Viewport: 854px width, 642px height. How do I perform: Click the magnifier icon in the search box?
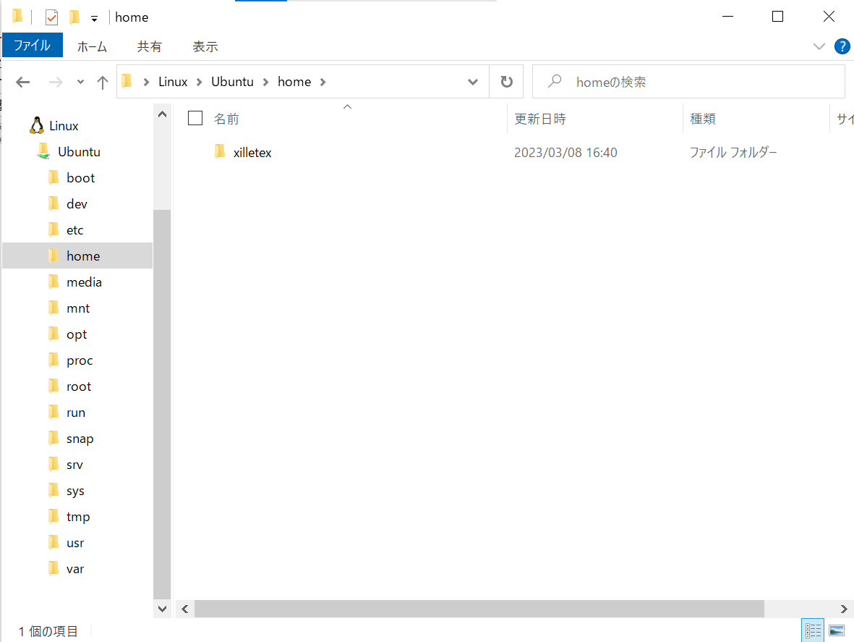(x=555, y=82)
